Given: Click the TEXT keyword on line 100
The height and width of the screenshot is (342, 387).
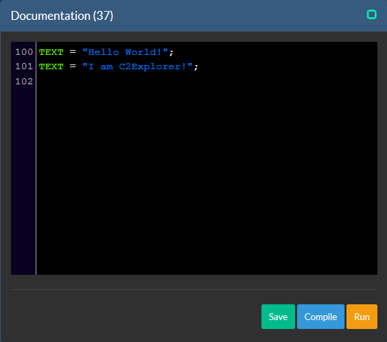Looking at the screenshot, I should click(x=51, y=52).
